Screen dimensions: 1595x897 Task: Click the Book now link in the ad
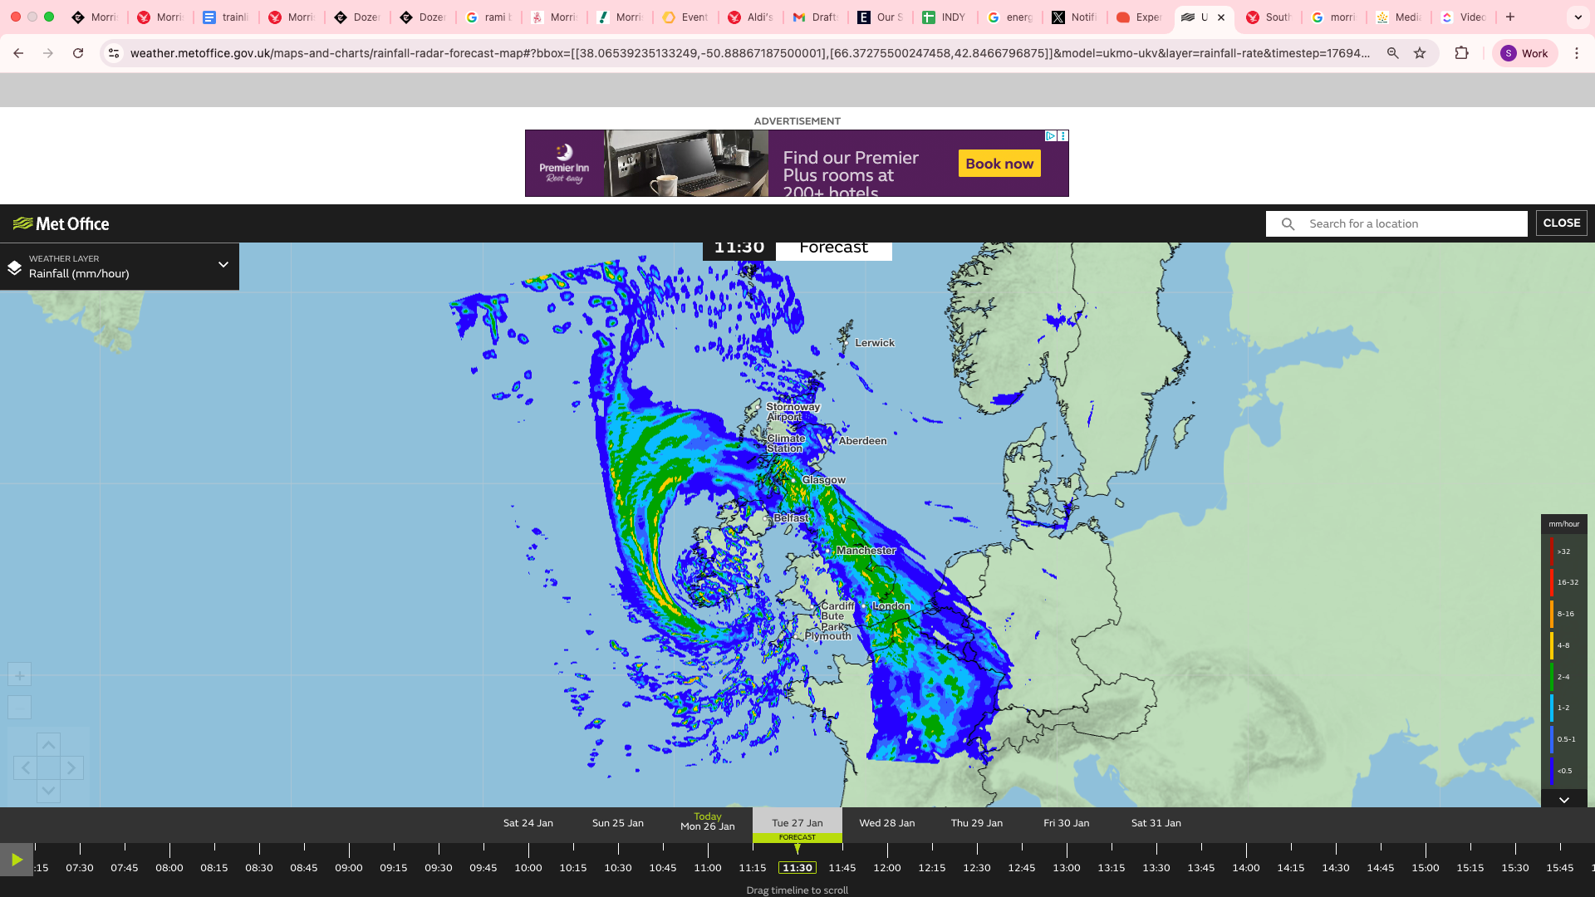(999, 163)
